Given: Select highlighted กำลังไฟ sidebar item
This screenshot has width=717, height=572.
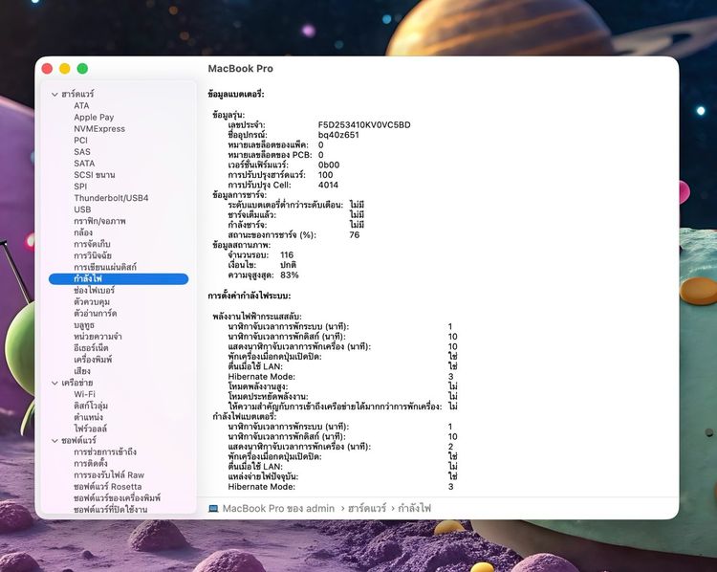Looking at the screenshot, I should [x=119, y=278].
